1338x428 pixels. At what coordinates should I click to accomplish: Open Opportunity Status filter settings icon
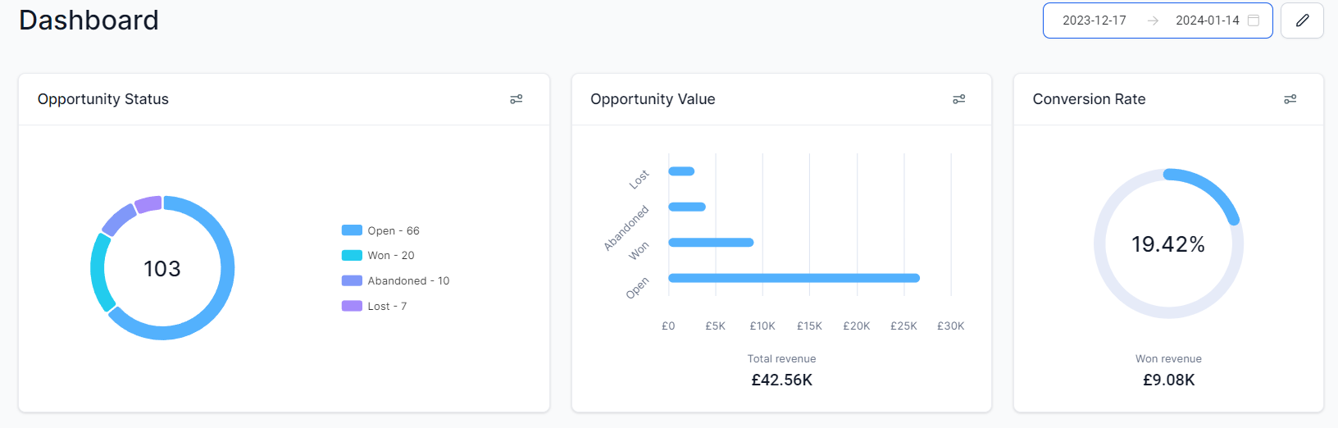click(x=517, y=99)
